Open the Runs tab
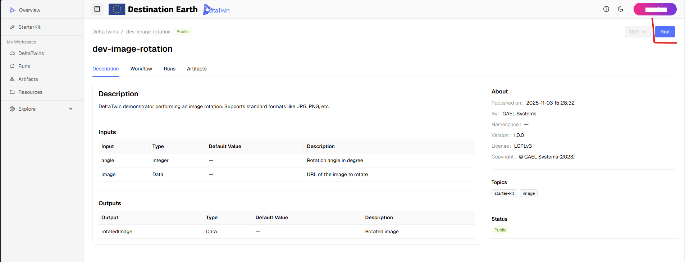The width and height of the screenshot is (685, 262). pyautogui.click(x=169, y=69)
